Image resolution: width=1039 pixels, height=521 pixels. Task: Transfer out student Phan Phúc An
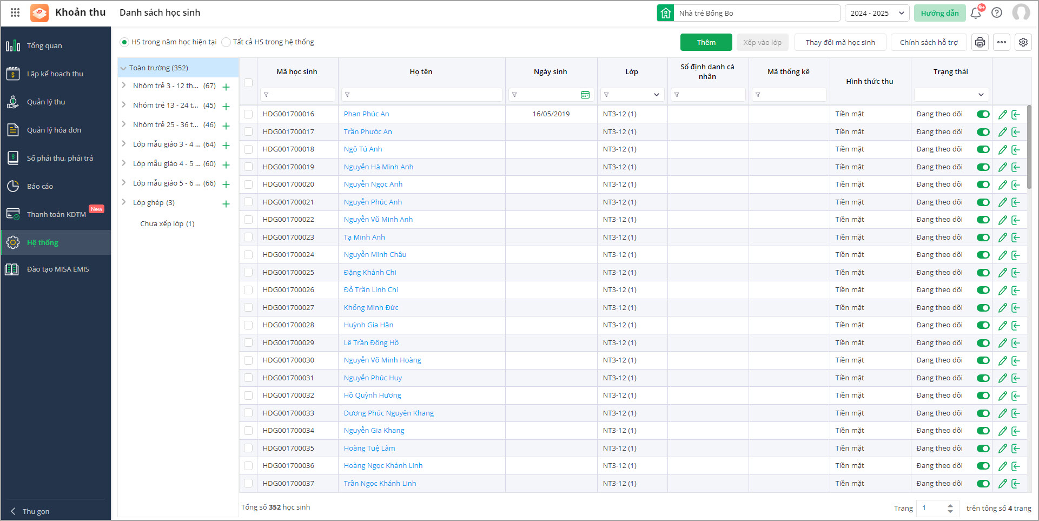pyautogui.click(x=1016, y=114)
